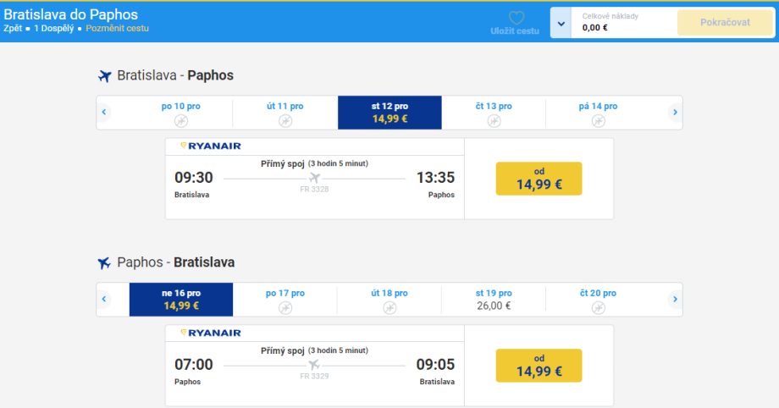Select outbound 14,99 € yellow price button
This screenshot has width=779, height=408.
click(539, 179)
